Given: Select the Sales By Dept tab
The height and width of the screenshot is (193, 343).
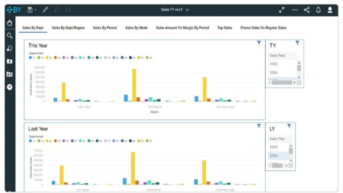Looking at the screenshot, I should click(33, 28).
